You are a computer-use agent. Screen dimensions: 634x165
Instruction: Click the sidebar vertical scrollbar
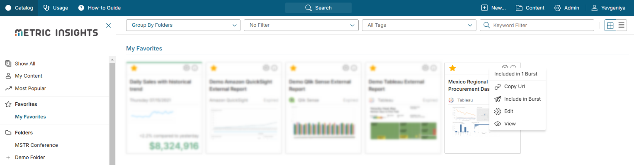(x=112, y=111)
